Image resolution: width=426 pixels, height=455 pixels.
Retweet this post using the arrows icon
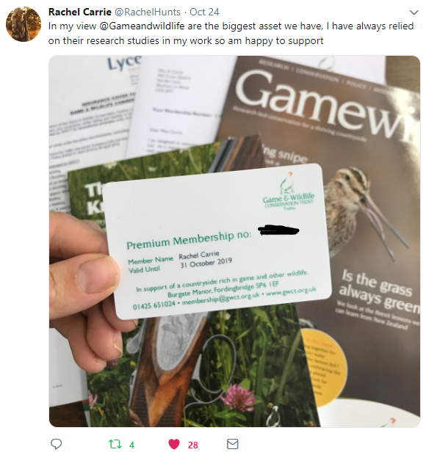coord(115,444)
